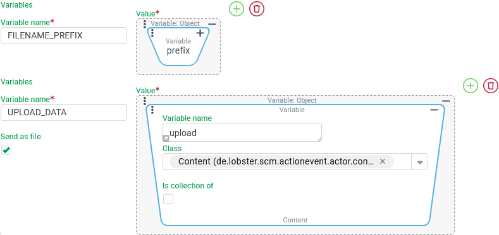Screen dimensions: 499x235
Task: Collapse the second Variable: Object container
Action: 446,101
